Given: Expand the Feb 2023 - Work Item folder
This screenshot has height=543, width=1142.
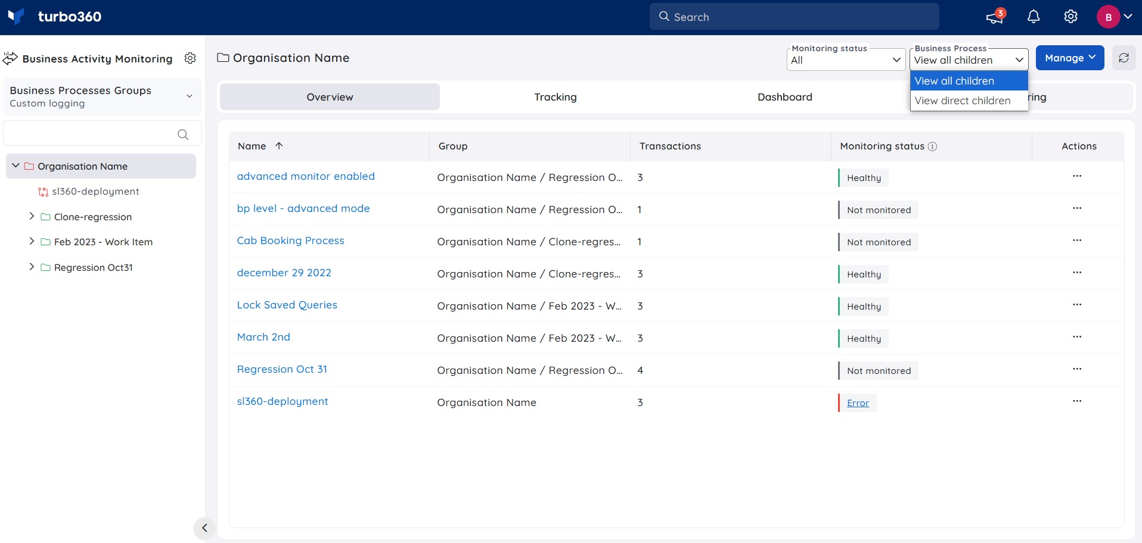Looking at the screenshot, I should pos(32,241).
